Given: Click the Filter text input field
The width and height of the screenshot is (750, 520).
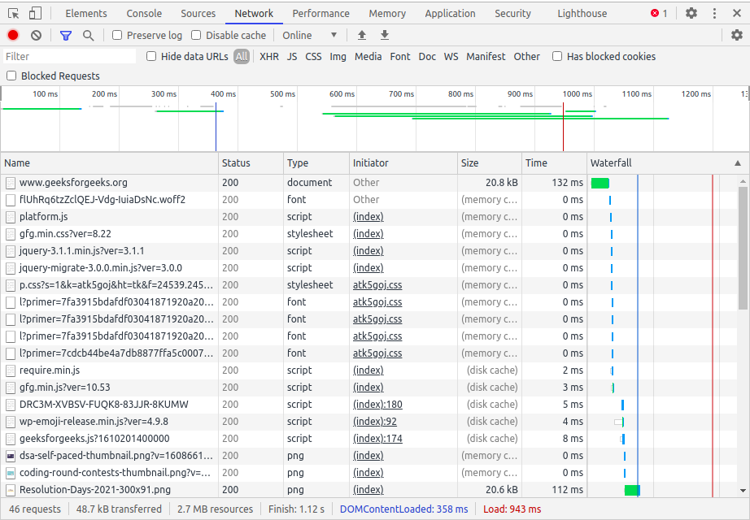Looking at the screenshot, I should [69, 56].
